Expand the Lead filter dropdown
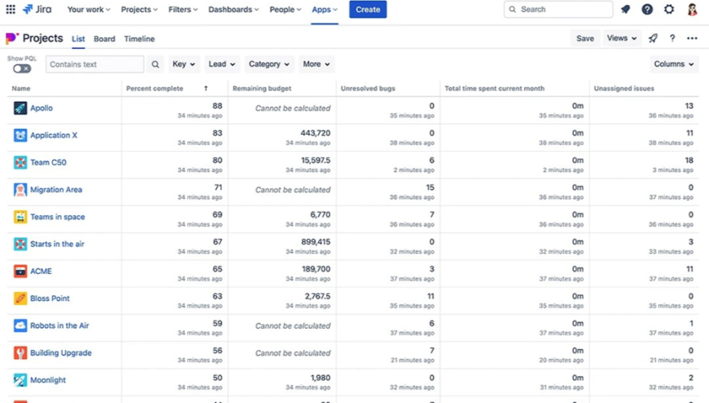The image size is (709, 403). (x=222, y=64)
